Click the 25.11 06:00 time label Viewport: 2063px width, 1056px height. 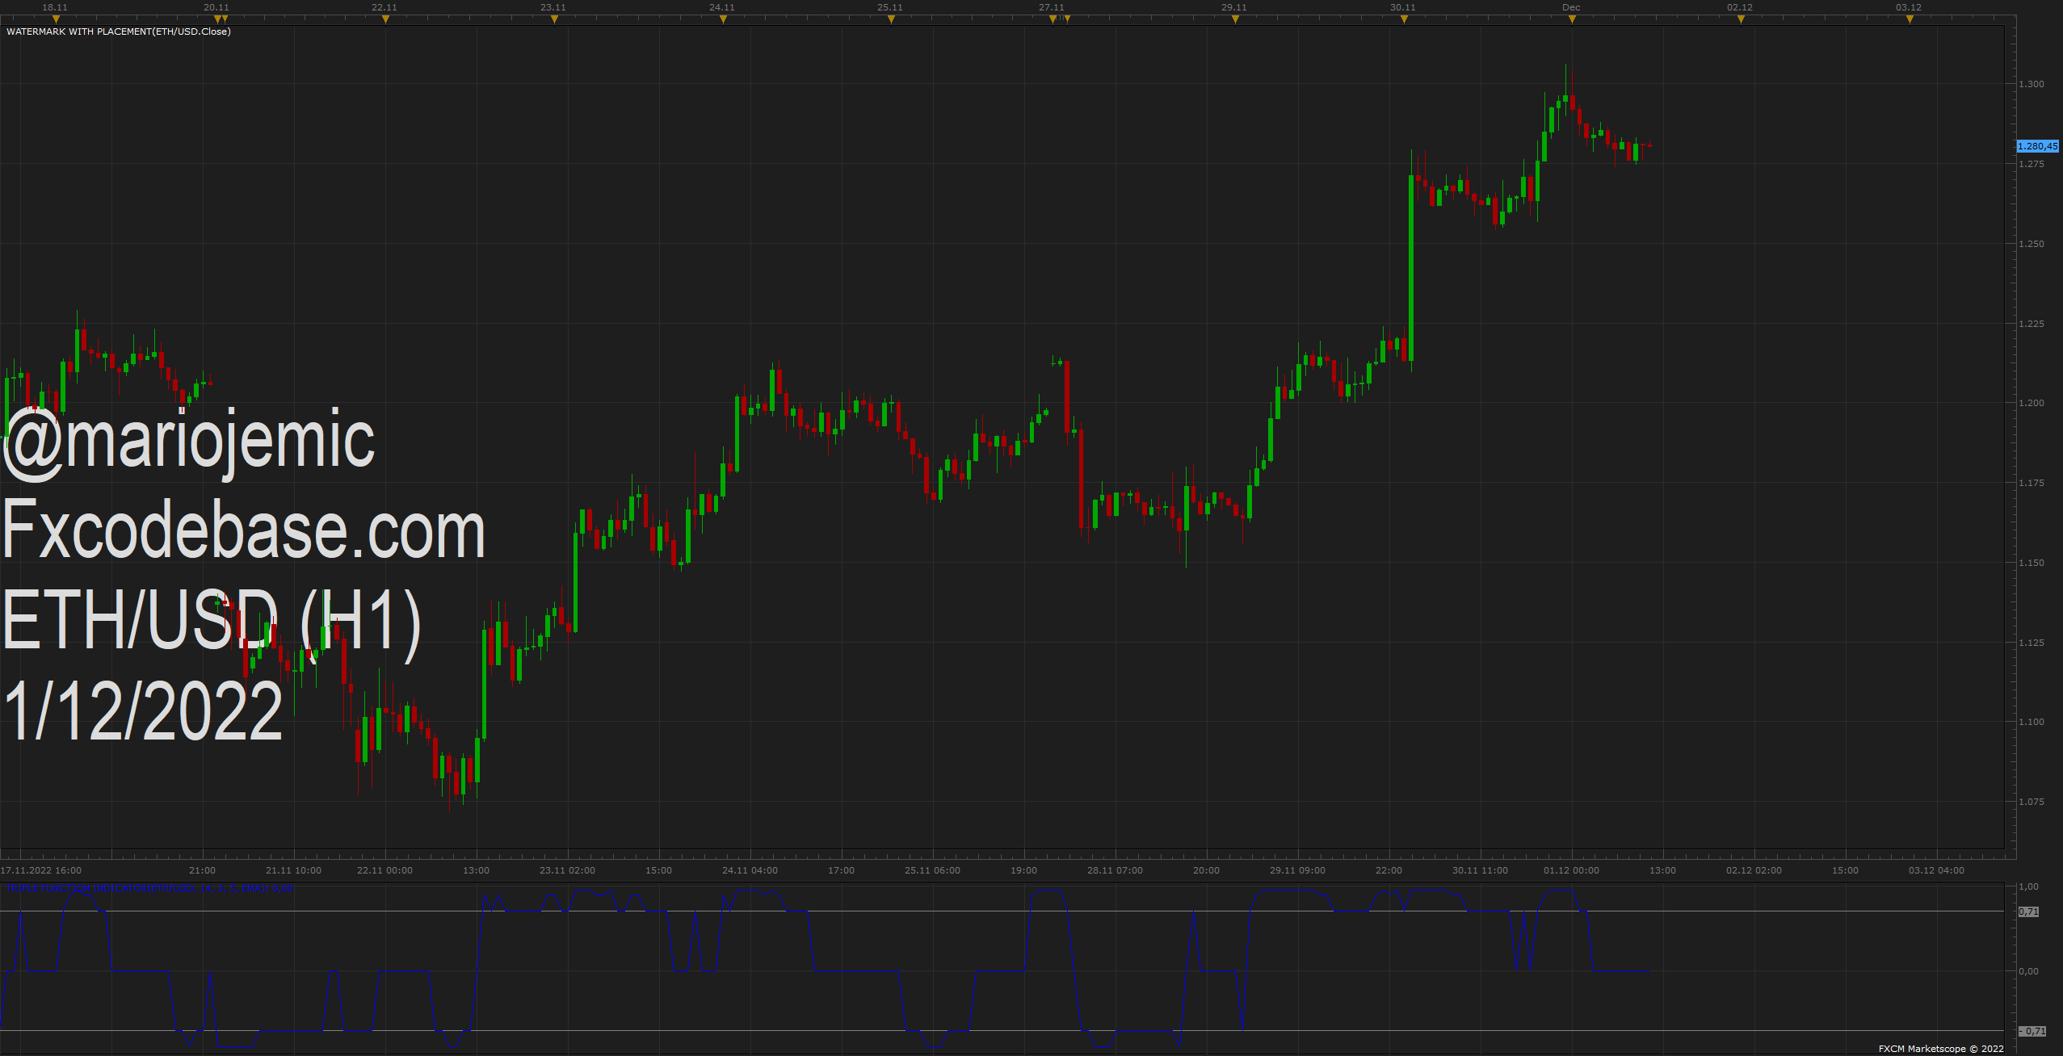(932, 870)
